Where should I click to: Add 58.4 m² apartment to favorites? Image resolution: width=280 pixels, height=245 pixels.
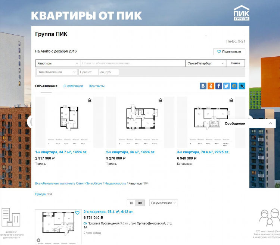coord(77,213)
